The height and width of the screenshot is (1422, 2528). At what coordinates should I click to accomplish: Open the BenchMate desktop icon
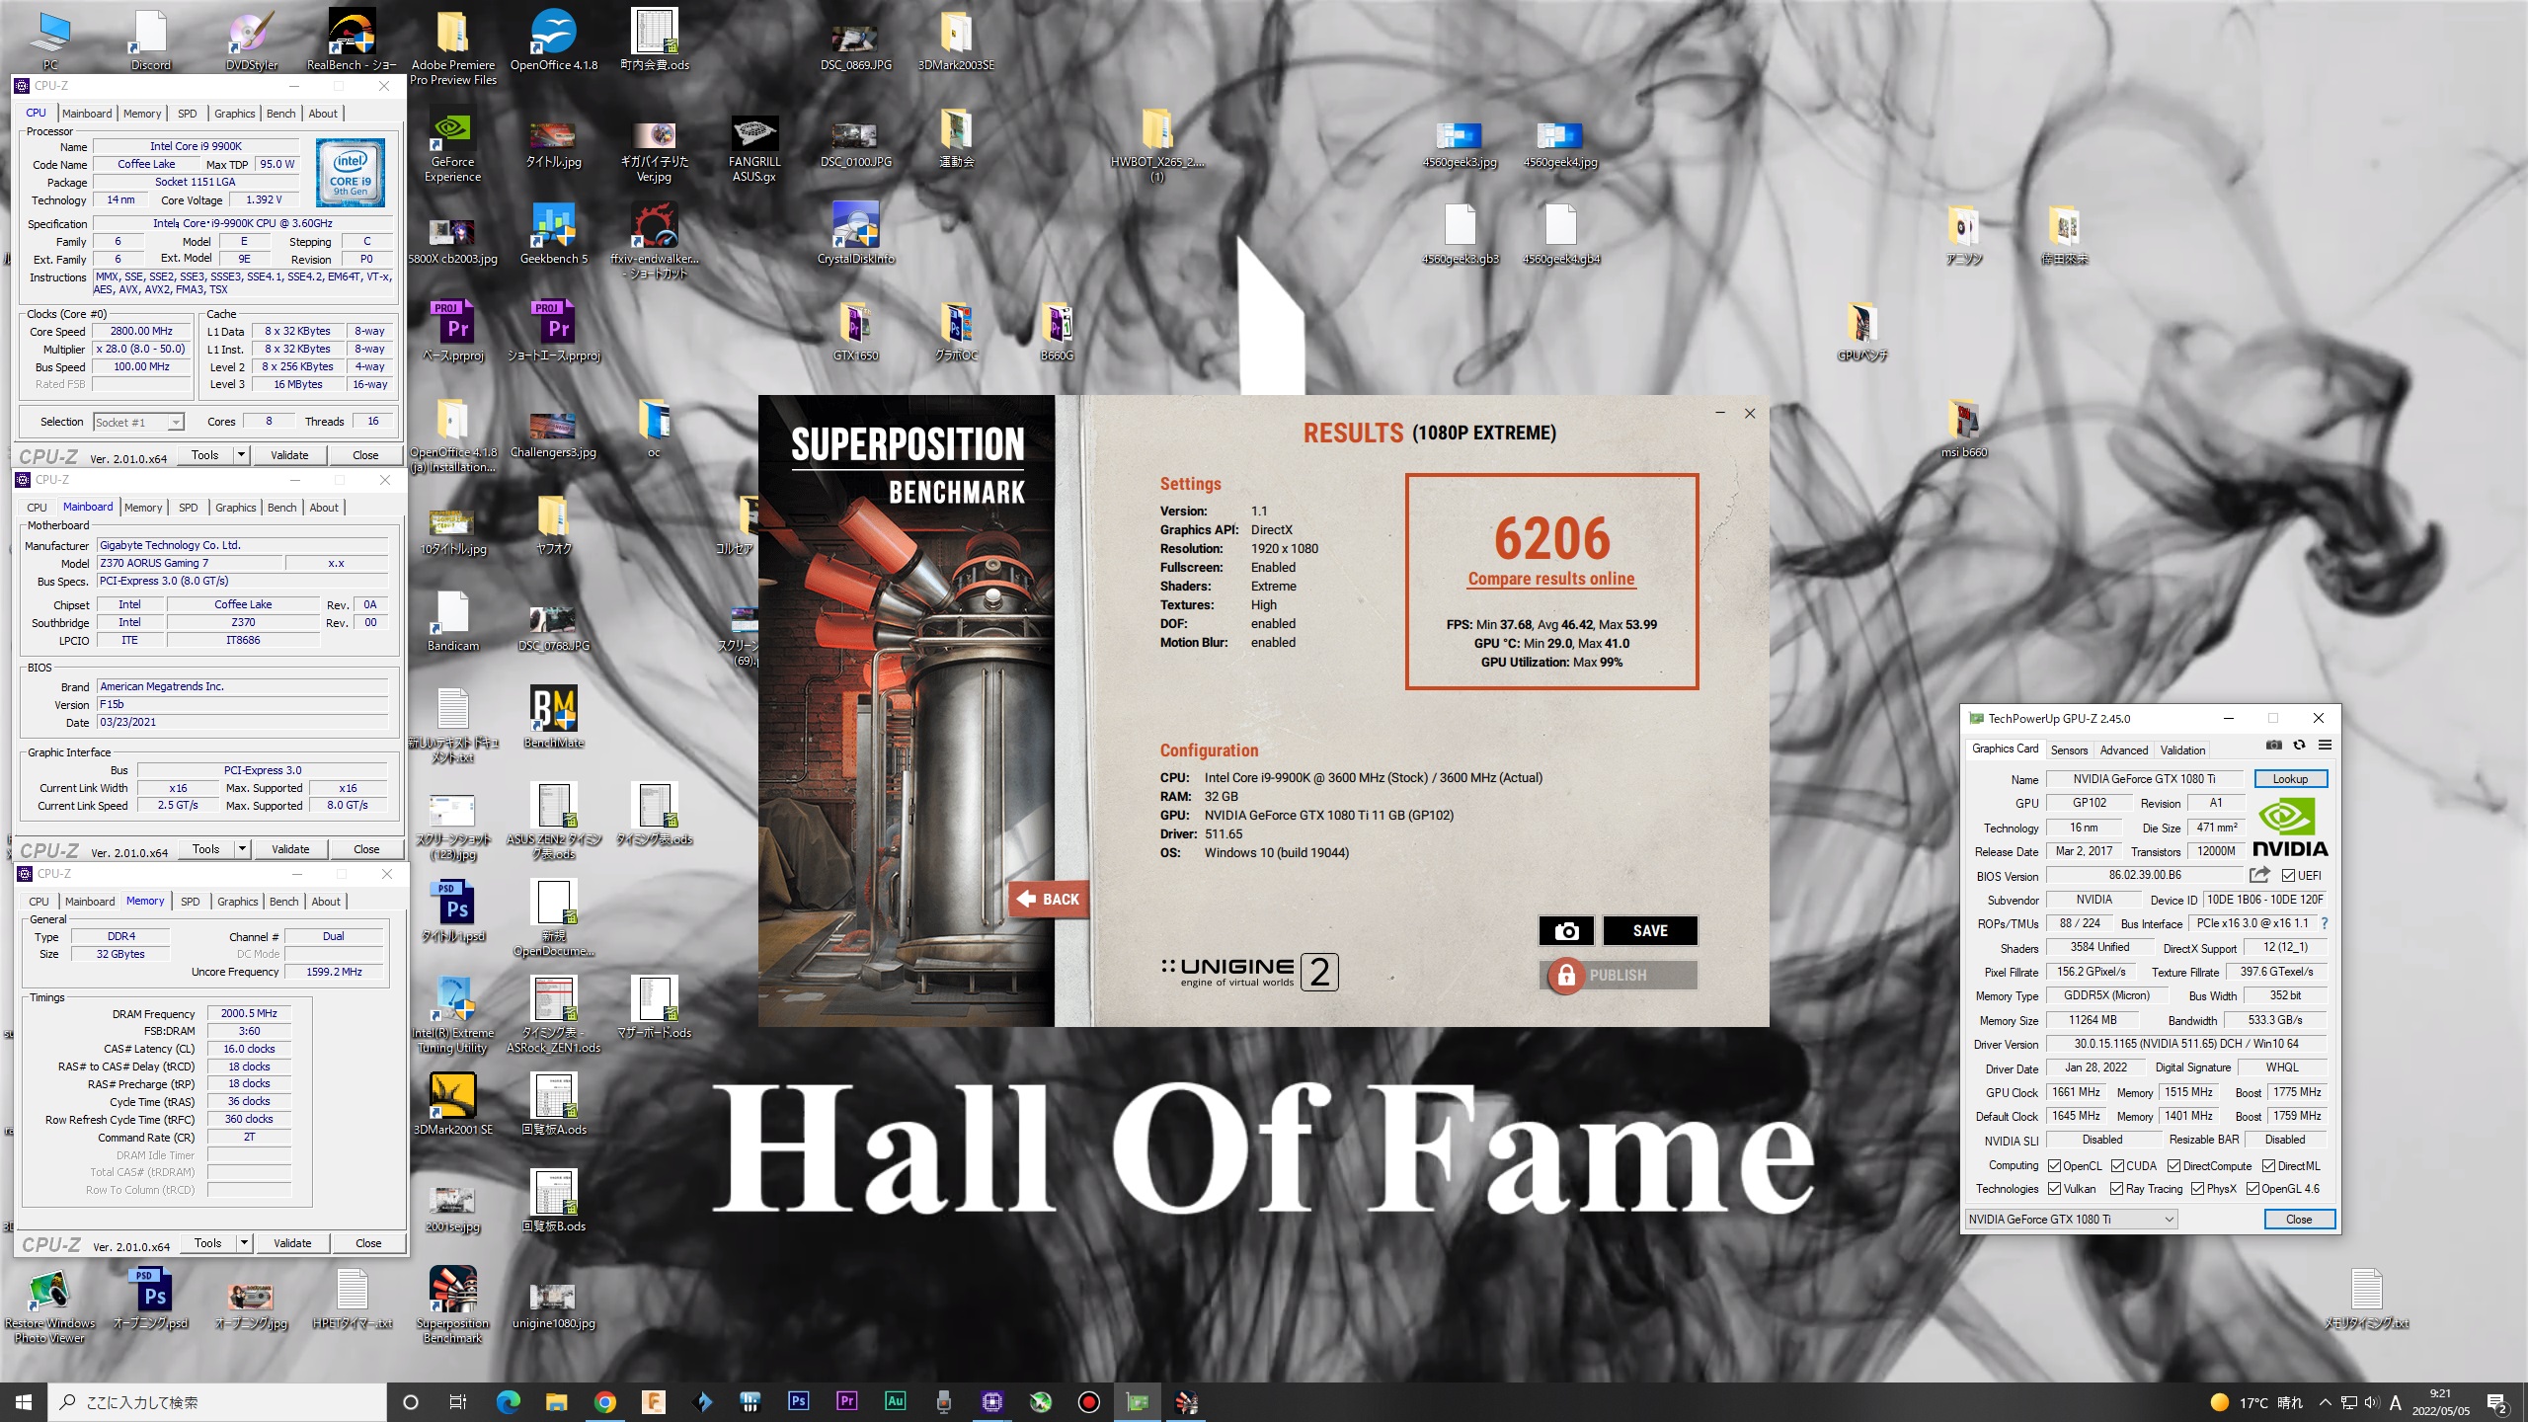(553, 717)
